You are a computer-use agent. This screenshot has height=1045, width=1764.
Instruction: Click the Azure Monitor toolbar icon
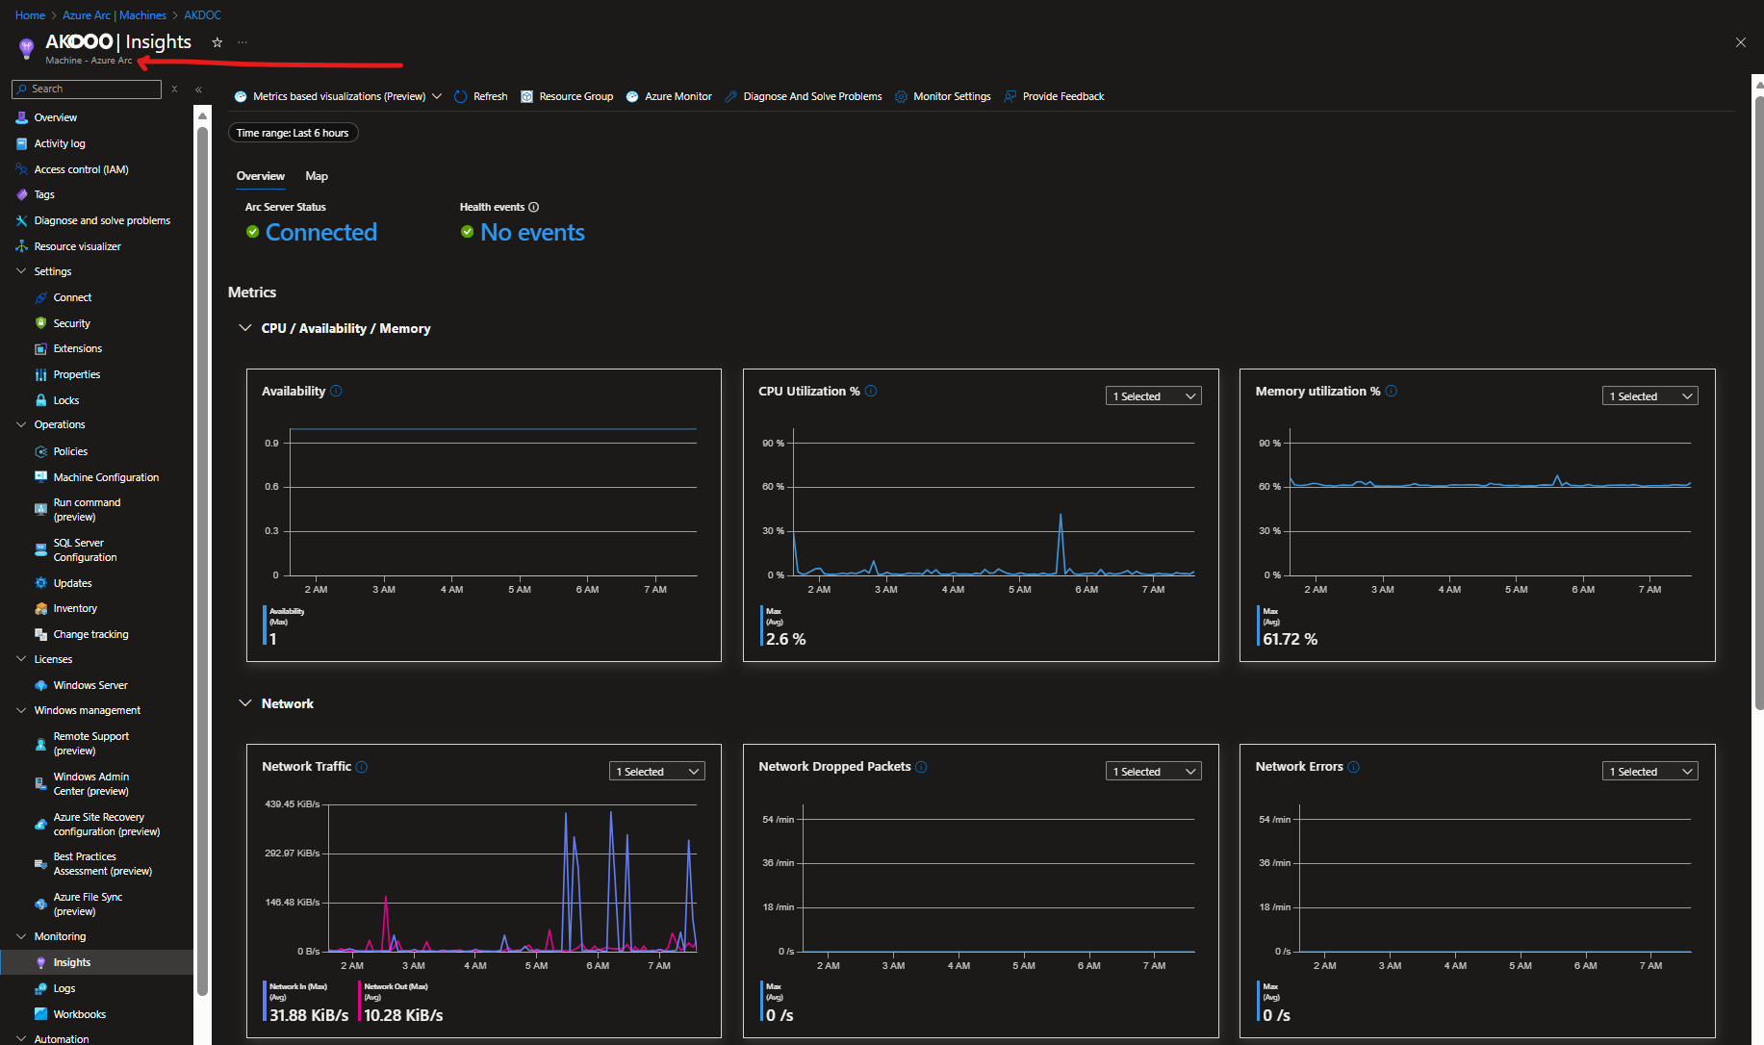(632, 96)
